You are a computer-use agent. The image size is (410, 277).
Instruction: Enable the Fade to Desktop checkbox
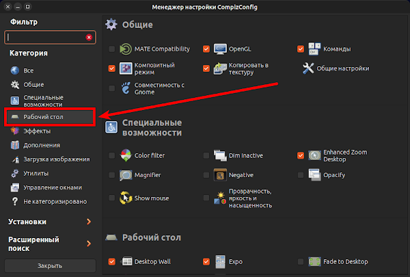pos(301,261)
